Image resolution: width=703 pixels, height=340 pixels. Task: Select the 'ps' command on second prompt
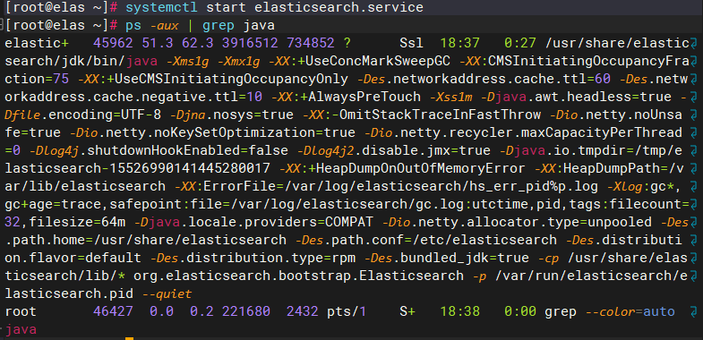(x=133, y=25)
